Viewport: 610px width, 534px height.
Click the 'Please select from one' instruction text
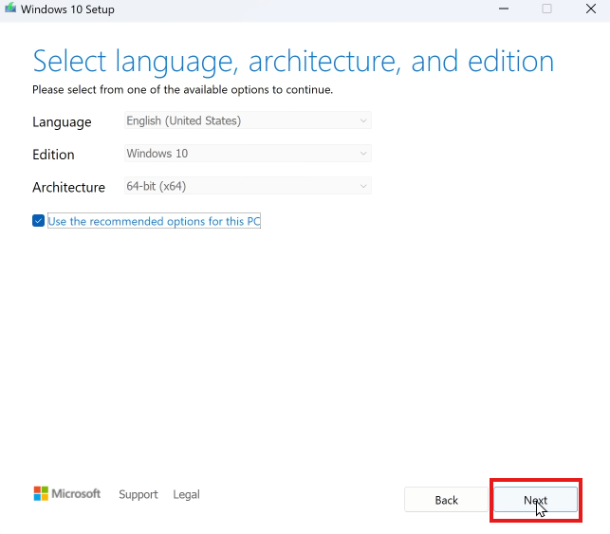coord(182,89)
